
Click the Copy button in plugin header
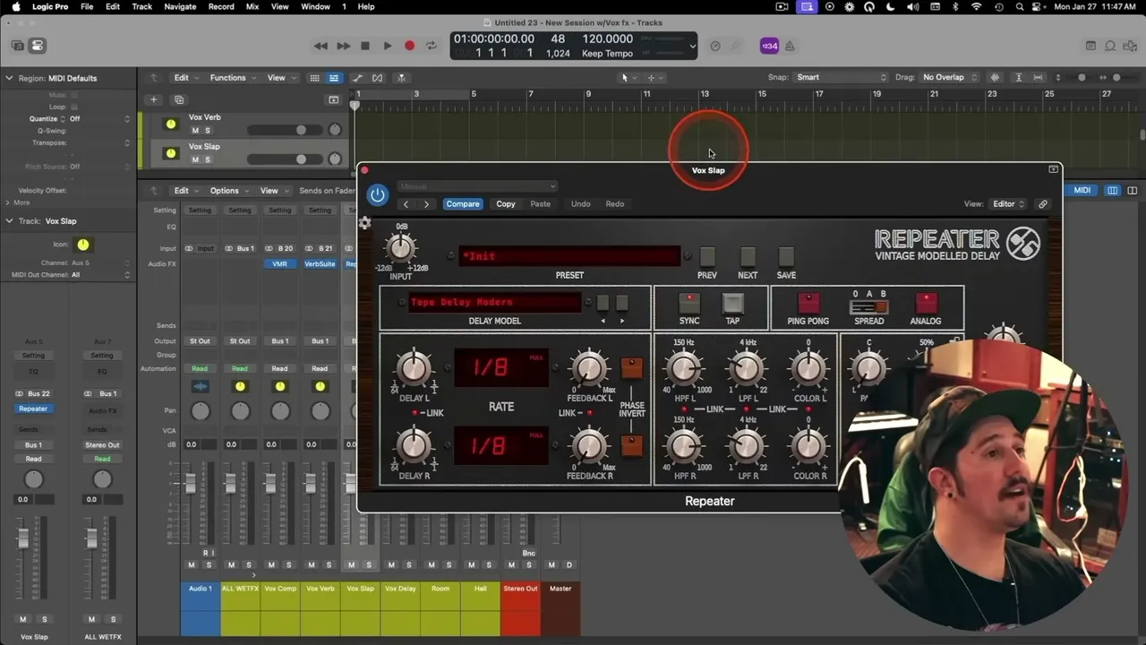point(506,204)
